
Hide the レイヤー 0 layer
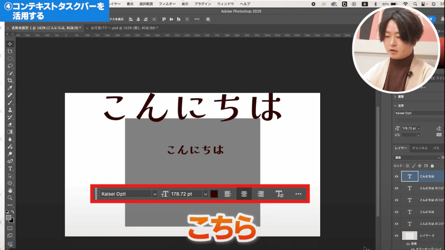pos(396,236)
